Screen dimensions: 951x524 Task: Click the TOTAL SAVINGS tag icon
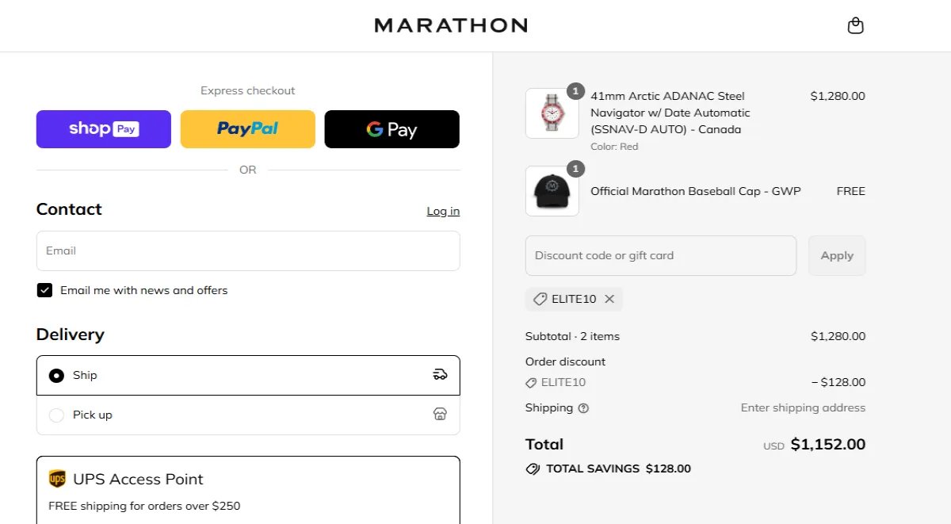pyautogui.click(x=533, y=469)
